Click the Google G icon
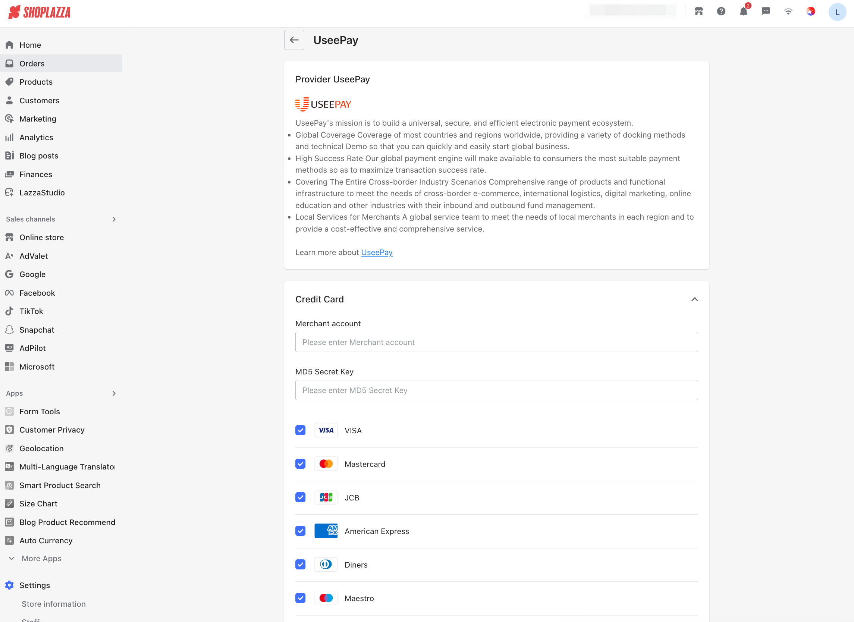The image size is (854, 622). (x=9, y=274)
